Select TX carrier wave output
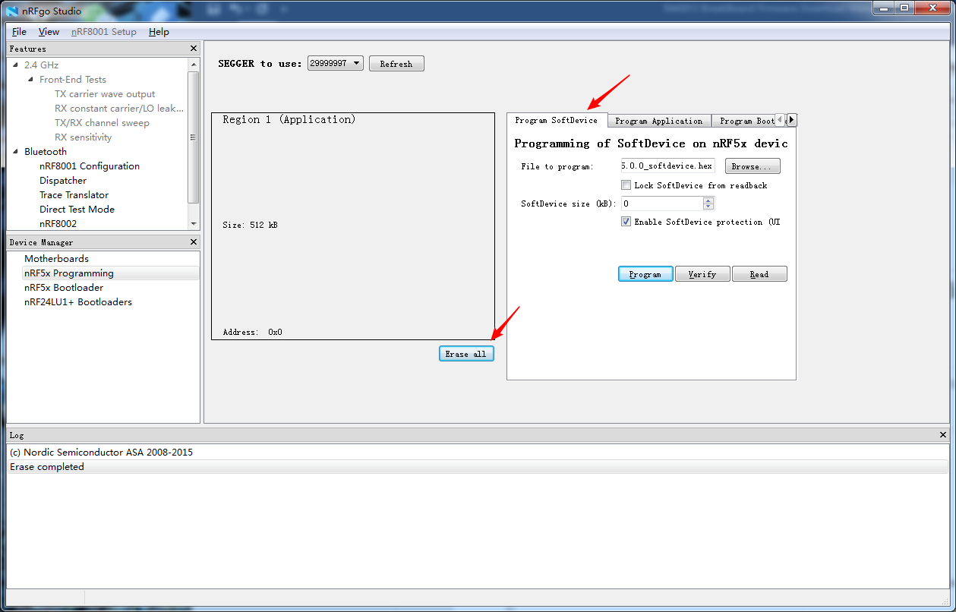Viewport: 956px width, 612px height. pos(105,94)
